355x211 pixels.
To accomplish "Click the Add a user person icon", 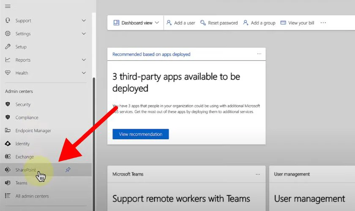I will [169, 23].
